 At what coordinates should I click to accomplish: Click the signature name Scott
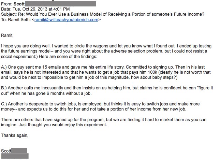6,151
